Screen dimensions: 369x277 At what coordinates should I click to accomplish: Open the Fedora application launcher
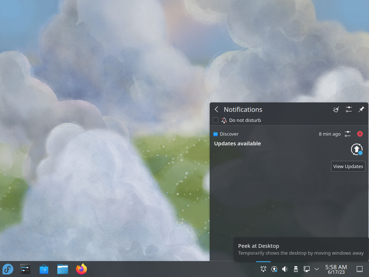pyautogui.click(x=8, y=269)
